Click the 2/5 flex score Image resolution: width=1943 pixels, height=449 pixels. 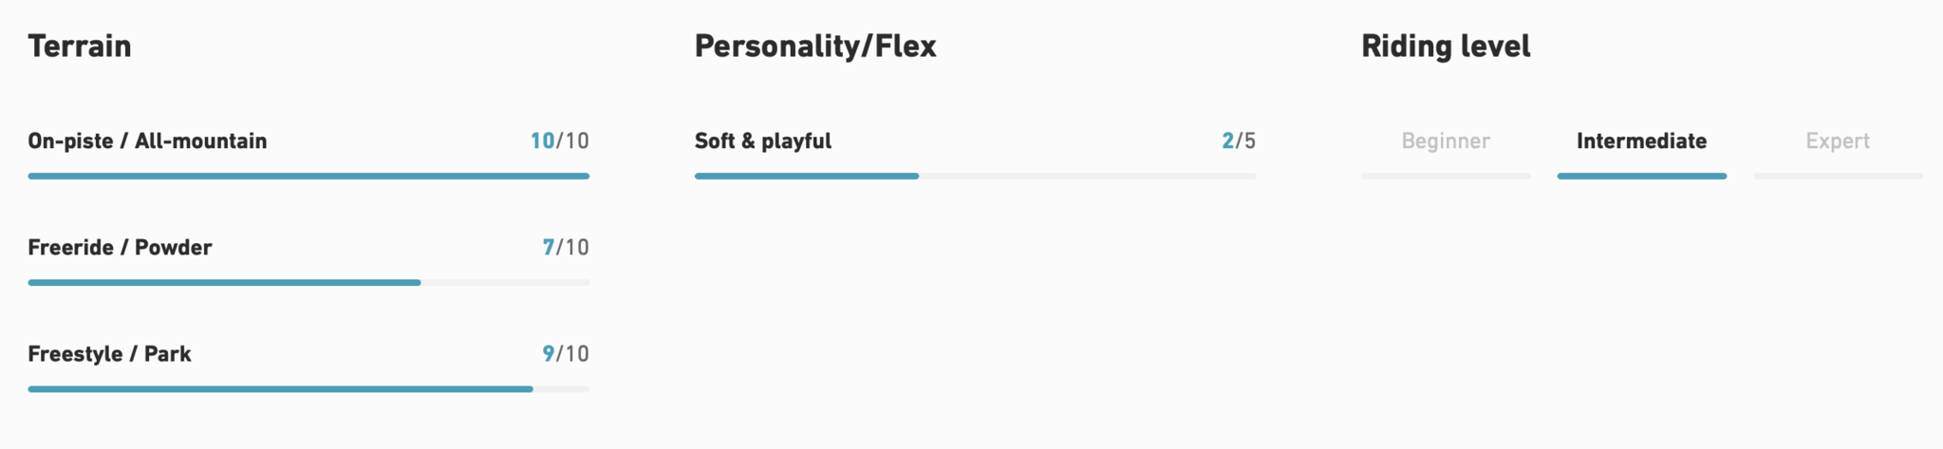1239,141
